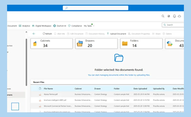
Task: Focus the top blue bar search box
Action: click(x=96, y=8)
